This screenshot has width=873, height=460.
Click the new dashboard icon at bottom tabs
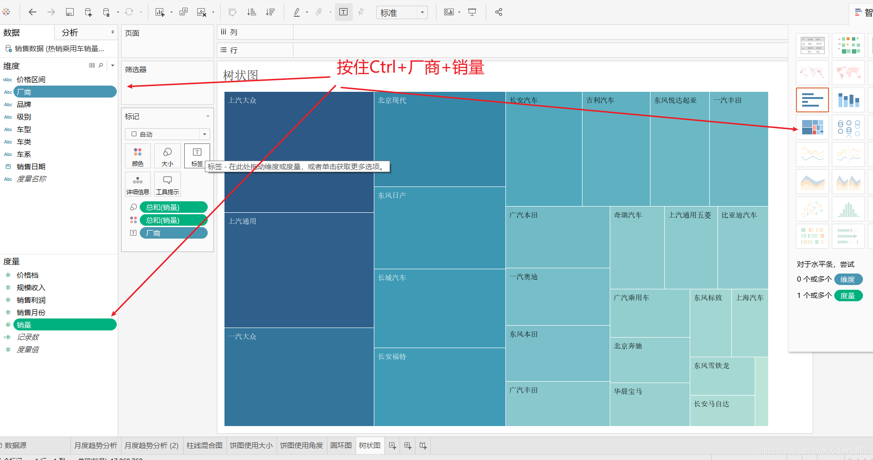point(408,445)
